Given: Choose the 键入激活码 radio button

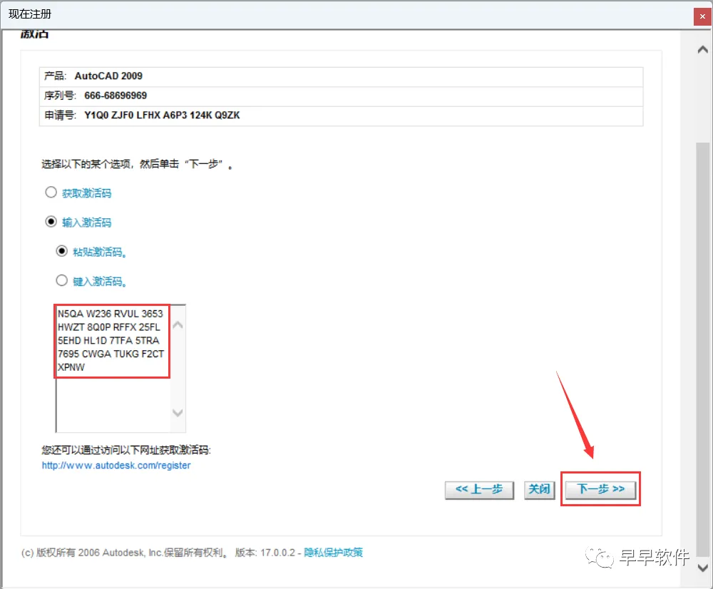Looking at the screenshot, I should point(62,280).
